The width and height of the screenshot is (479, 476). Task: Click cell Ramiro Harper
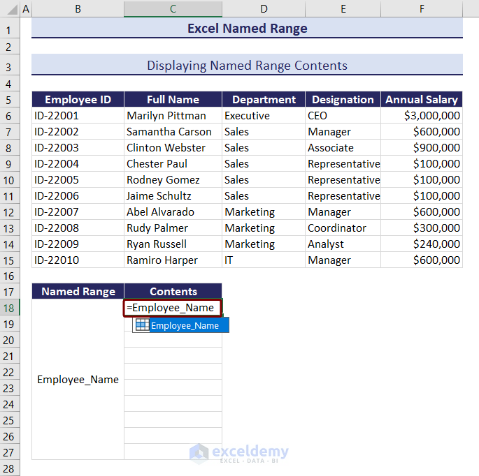coord(173,260)
